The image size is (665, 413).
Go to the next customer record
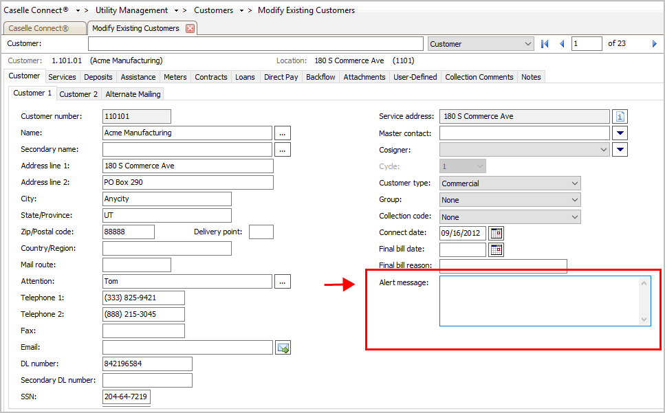coord(654,44)
